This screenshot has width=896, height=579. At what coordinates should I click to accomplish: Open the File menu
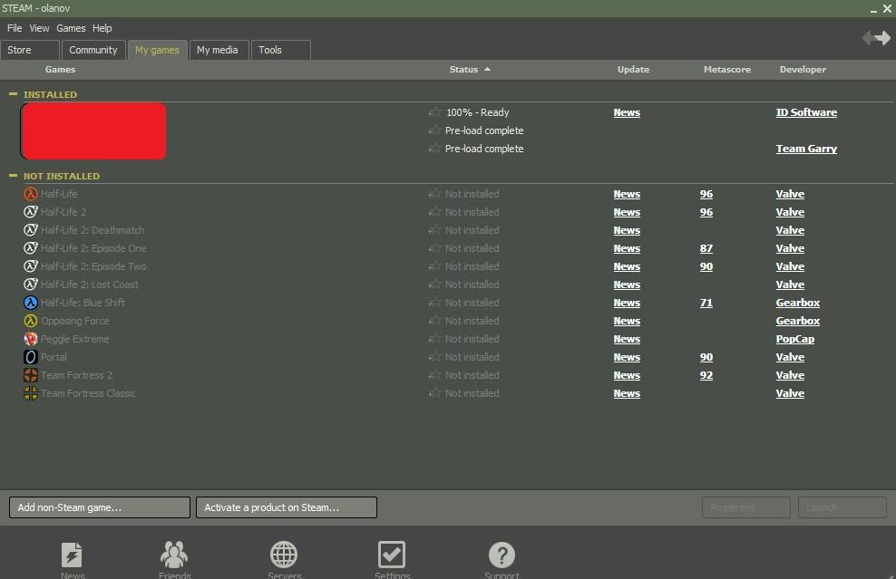pyautogui.click(x=15, y=28)
